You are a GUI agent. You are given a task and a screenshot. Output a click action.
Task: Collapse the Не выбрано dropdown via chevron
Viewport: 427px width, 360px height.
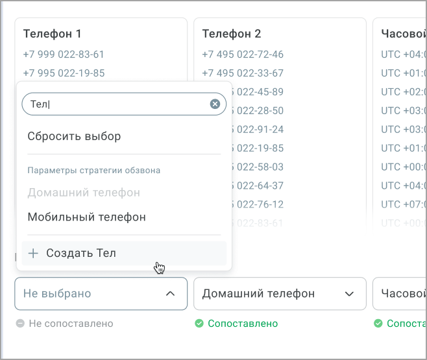point(170,294)
